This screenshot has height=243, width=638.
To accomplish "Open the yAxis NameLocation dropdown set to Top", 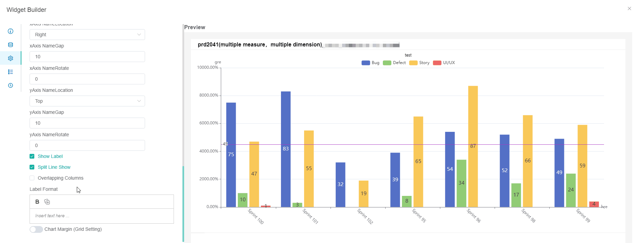I will (x=87, y=101).
